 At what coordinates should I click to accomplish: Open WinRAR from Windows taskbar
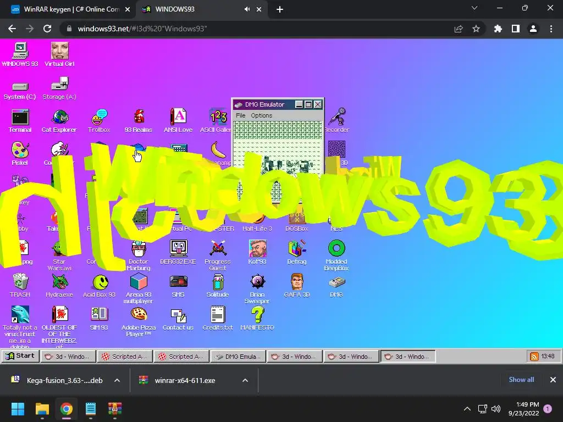pos(115,409)
